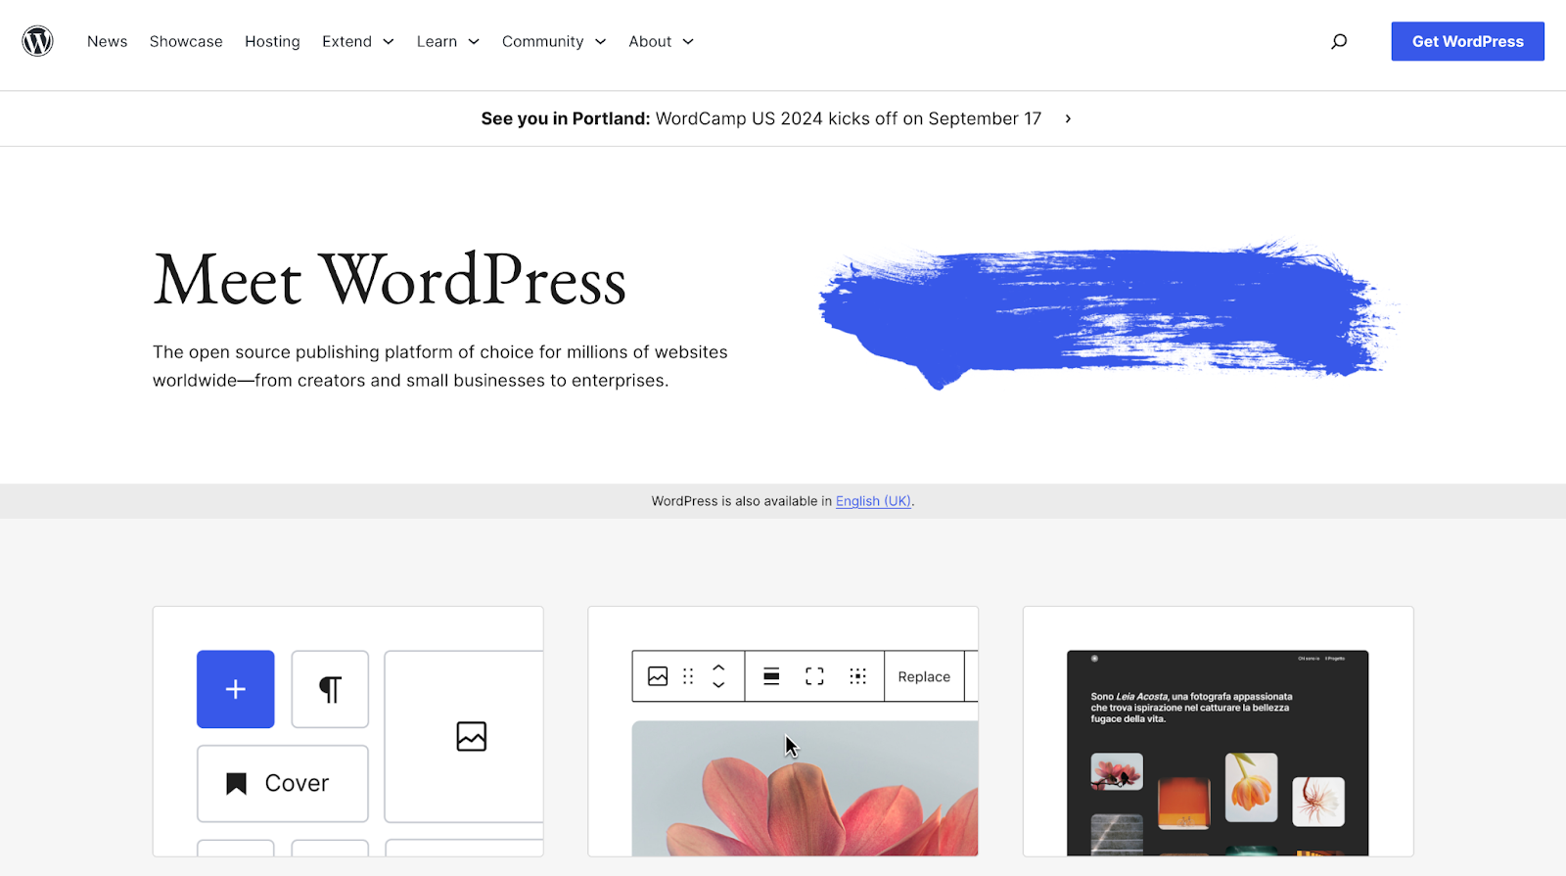This screenshot has height=876, width=1566.
Task: Go to the Hosting page
Action: (x=272, y=41)
